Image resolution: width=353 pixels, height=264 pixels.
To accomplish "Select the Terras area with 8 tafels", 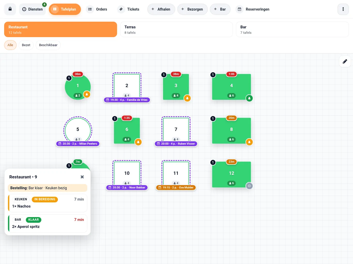I will 177,29.
